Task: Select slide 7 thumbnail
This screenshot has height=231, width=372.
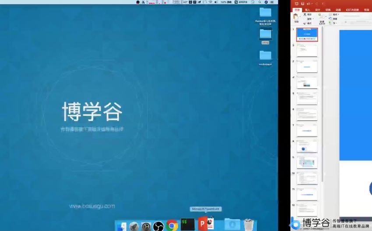Action: 307,131
